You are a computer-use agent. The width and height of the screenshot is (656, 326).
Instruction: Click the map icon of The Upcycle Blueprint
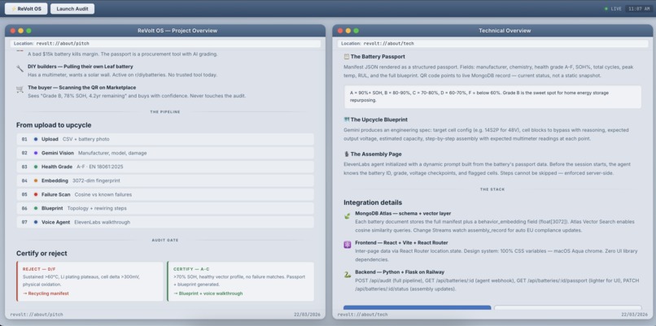coord(347,120)
